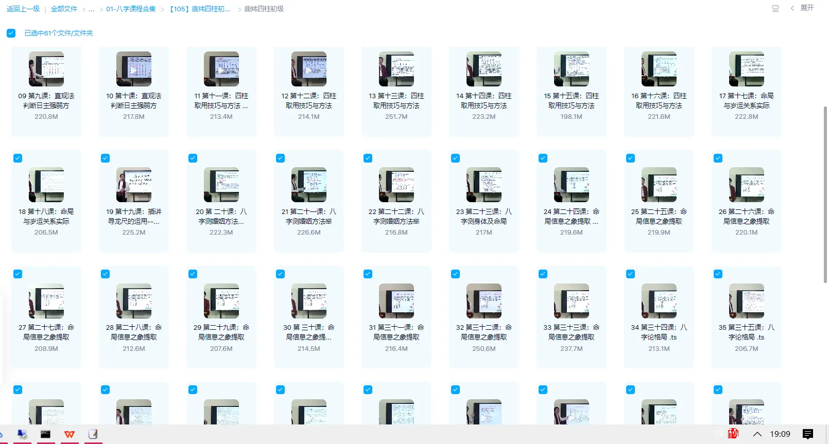Image resolution: width=829 pixels, height=444 pixels.
Task: Open video thumbnail of lesson 17
Action: [747, 69]
